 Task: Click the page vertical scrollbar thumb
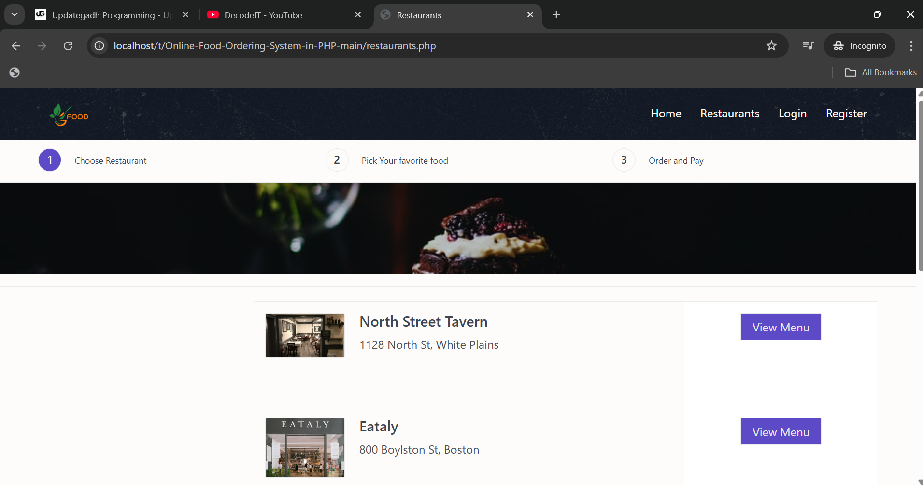coord(920,186)
